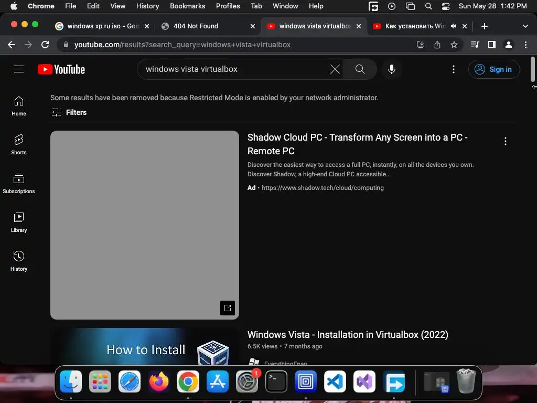537x403 pixels.
Task: Open Home in the YouTube sidebar
Action: [x=19, y=106]
